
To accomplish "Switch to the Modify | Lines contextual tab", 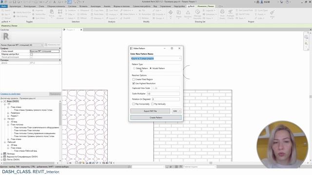I will point(206,6).
